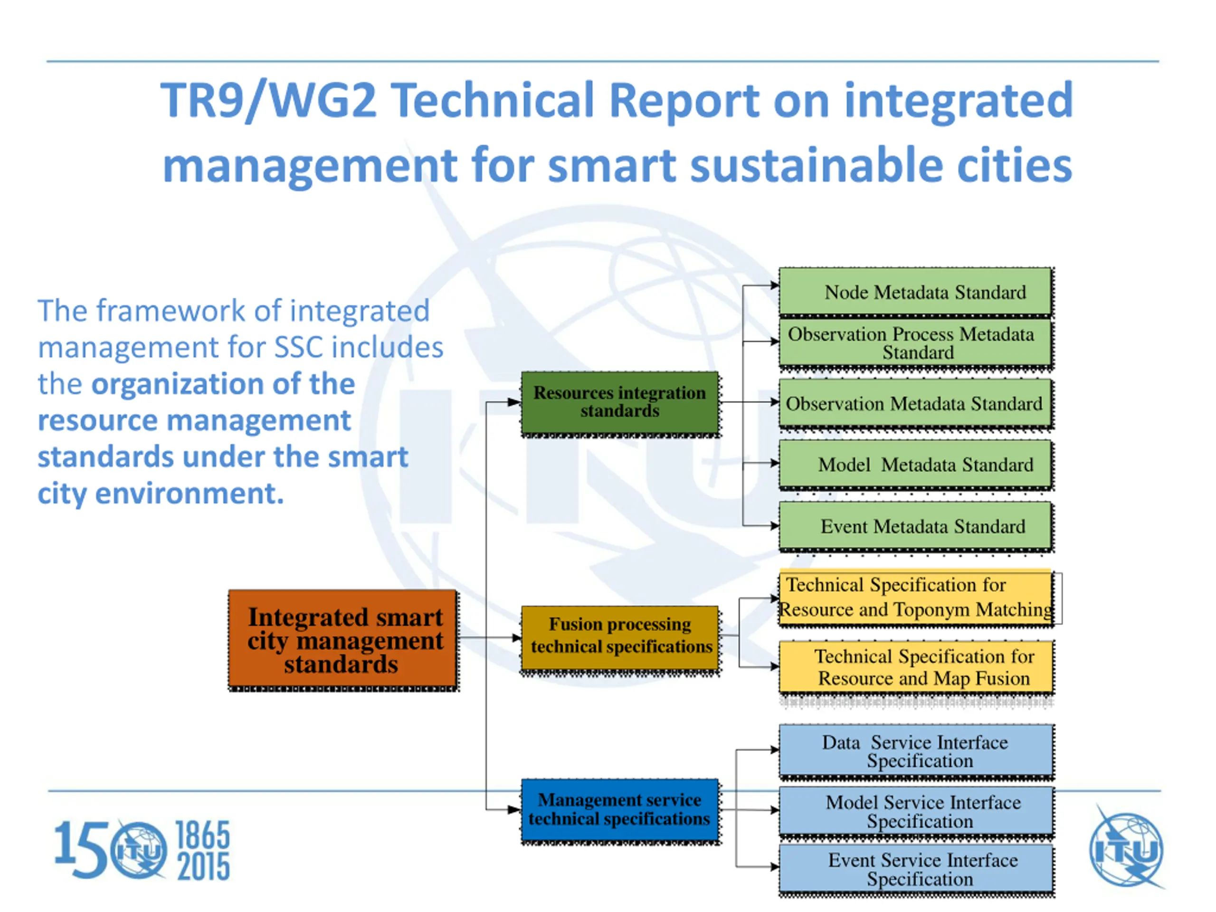This screenshot has width=1216, height=912.
Task: Click the paragraph starting 'The framework of integrated'
Action: [240, 402]
